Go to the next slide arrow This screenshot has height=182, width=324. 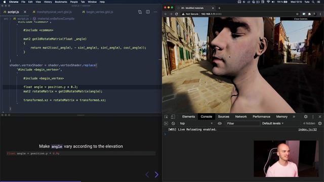click(156, 174)
